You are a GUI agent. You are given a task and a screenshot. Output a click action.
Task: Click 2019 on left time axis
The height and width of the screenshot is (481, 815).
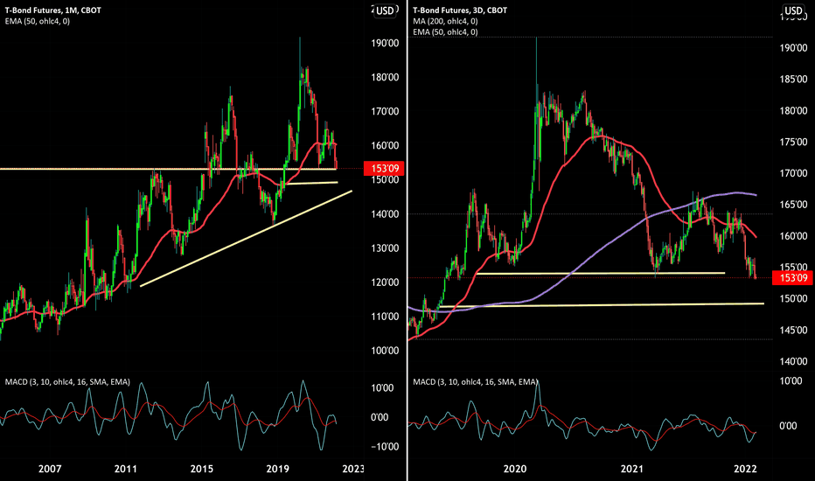(277, 469)
